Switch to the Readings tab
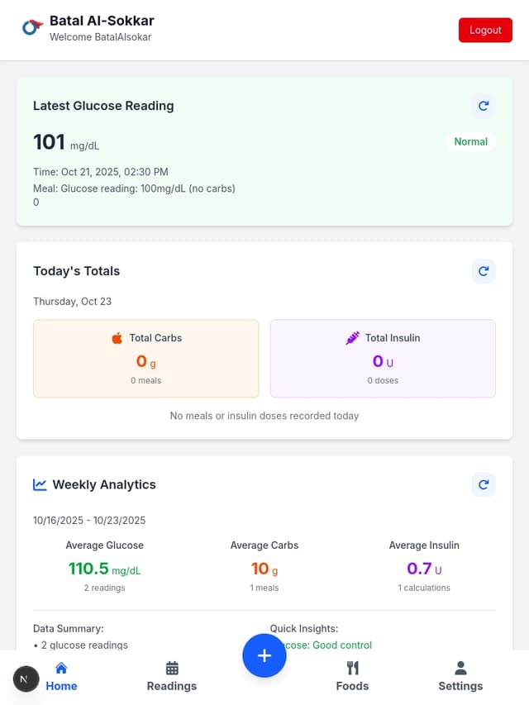529x705 pixels. click(x=172, y=676)
